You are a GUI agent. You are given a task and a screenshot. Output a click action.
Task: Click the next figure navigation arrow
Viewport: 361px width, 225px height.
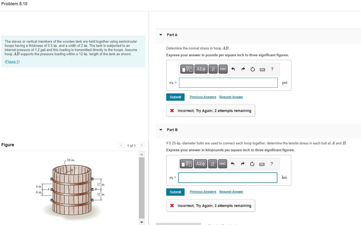[141, 145]
